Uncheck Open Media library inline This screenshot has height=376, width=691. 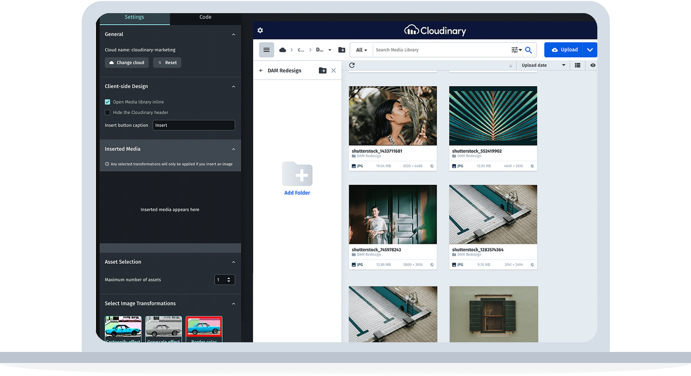(107, 102)
